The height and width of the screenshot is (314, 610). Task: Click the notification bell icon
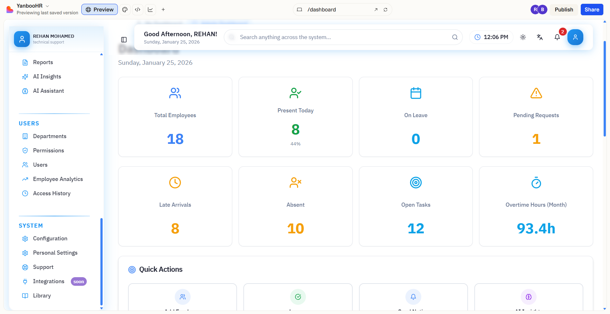(x=557, y=37)
